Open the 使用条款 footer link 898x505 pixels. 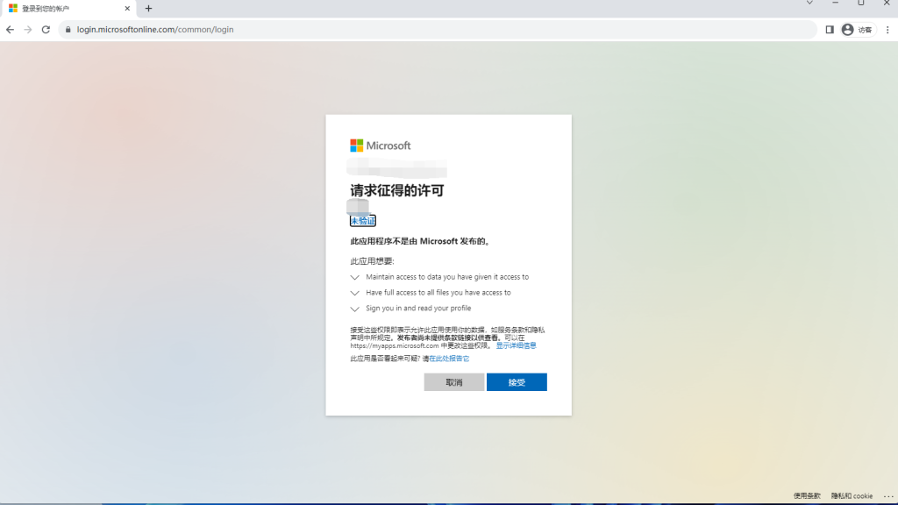[x=807, y=496]
